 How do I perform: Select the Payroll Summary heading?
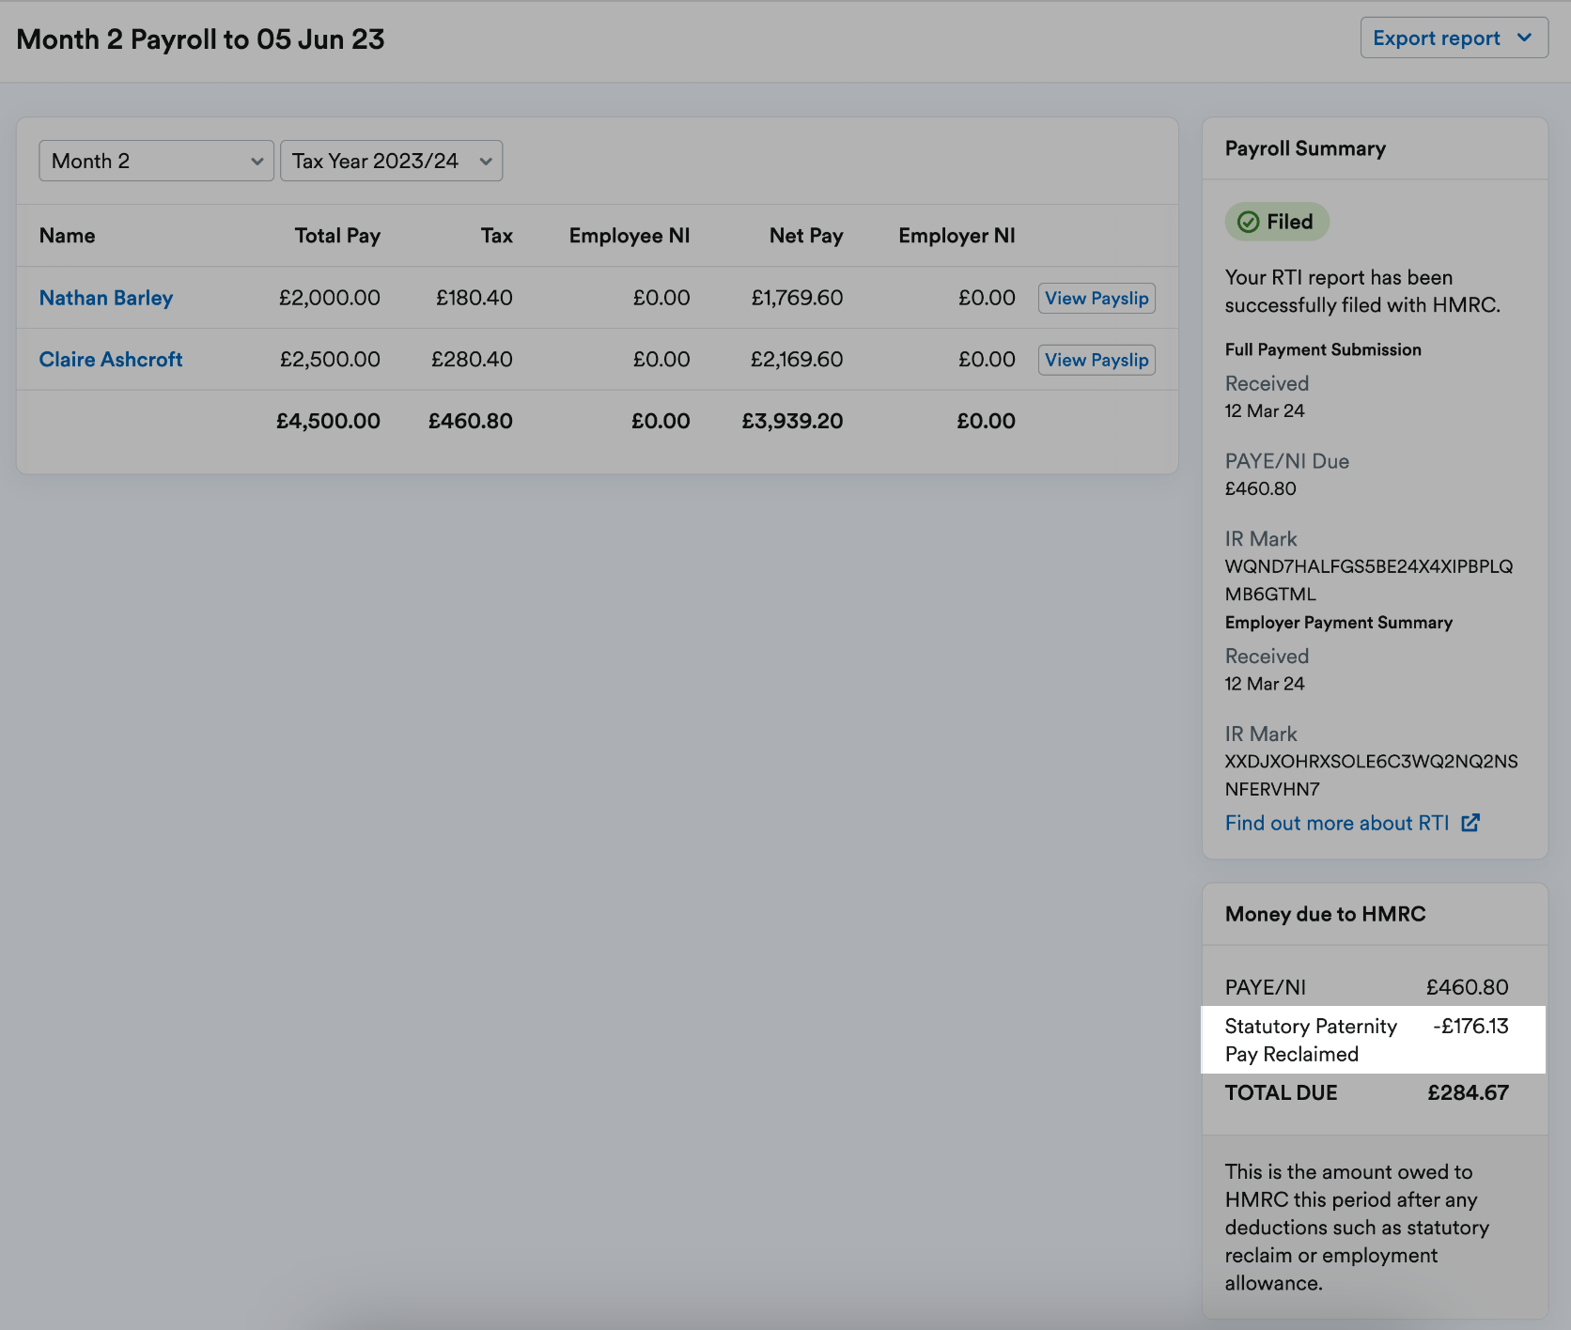tap(1305, 148)
